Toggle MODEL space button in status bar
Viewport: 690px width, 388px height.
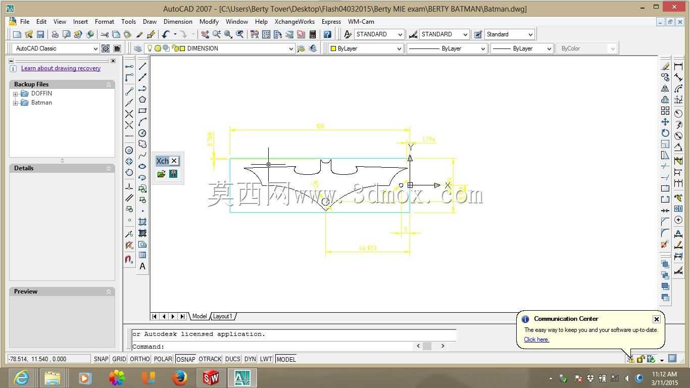[x=286, y=359]
